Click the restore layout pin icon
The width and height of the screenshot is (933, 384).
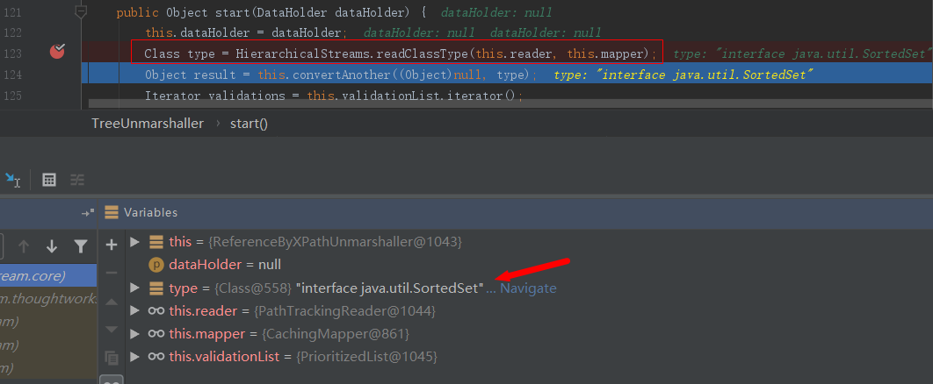(87, 213)
